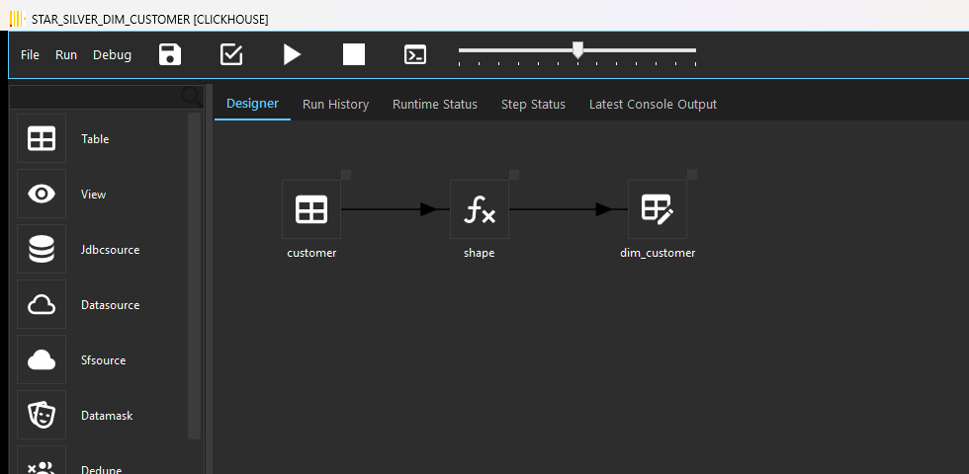Image resolution: width=969 pixels, height=474 pixels.
Task: Click the connector arrow from shape to dim_customer
Action: tap(569, 209)
